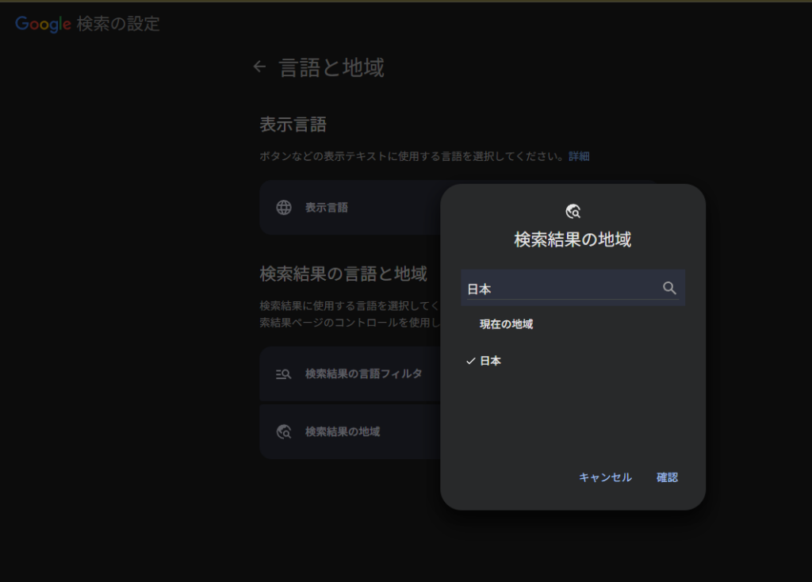The width and height of the screenshot is (812, 582).
Task: Focus the region search field containing 日本
Action: click(560, 289)
